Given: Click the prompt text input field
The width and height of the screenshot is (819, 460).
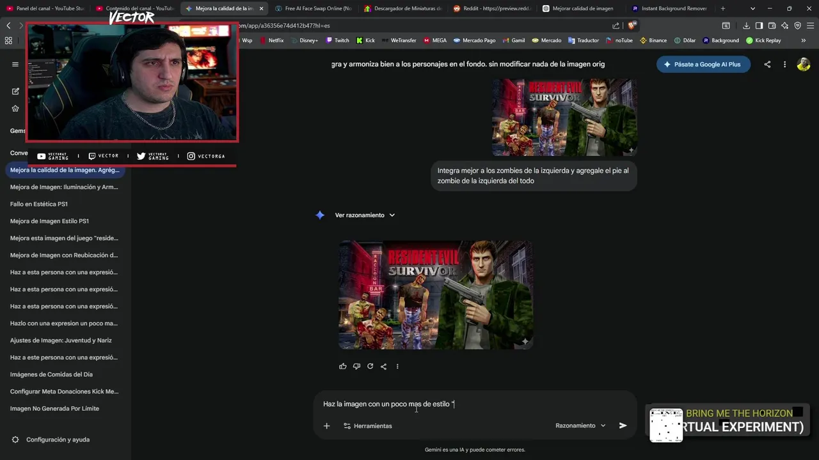Looking at the screenshot, I should click(x=475, y=404).
